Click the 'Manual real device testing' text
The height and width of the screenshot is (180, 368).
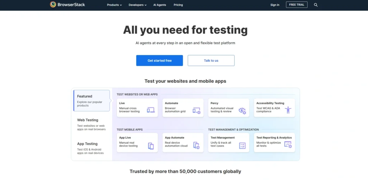[128, 144]
